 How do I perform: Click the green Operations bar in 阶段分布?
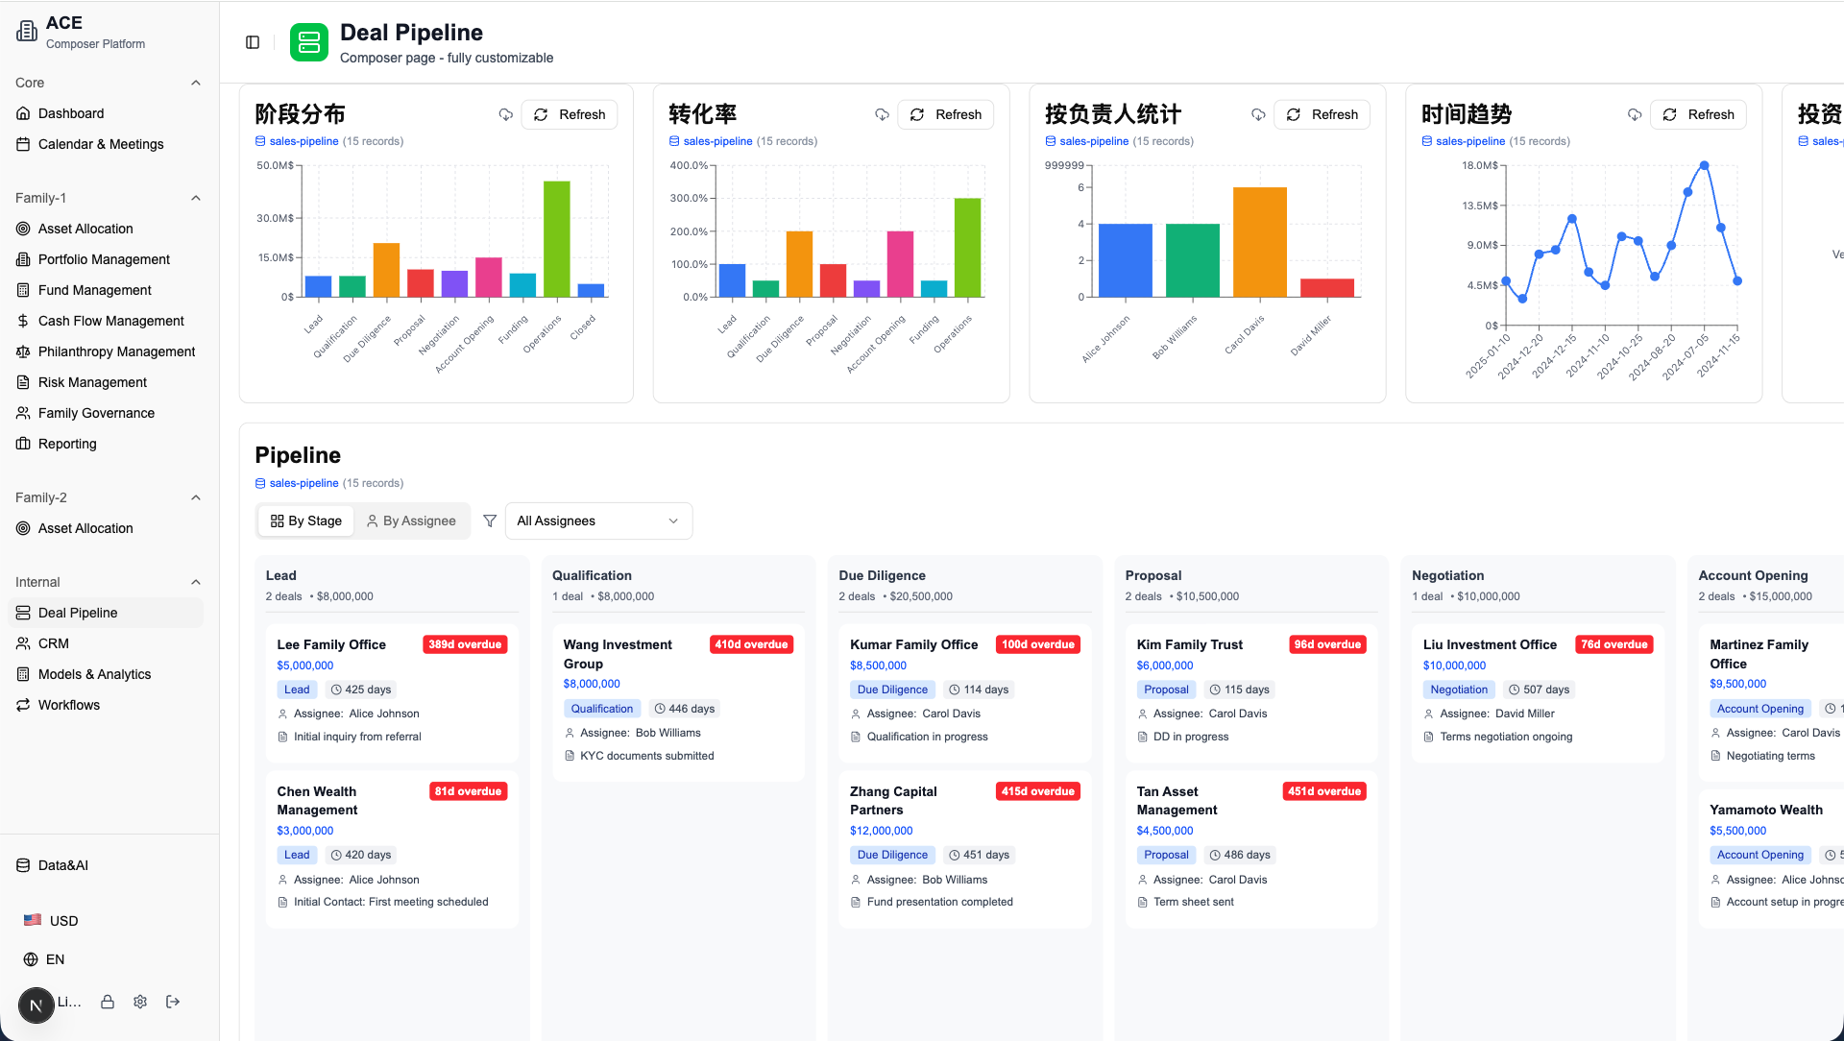tap(556, 238)
